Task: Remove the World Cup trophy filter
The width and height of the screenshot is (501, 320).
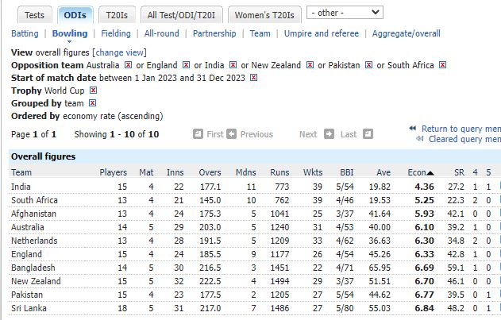Action: [93, 91]
